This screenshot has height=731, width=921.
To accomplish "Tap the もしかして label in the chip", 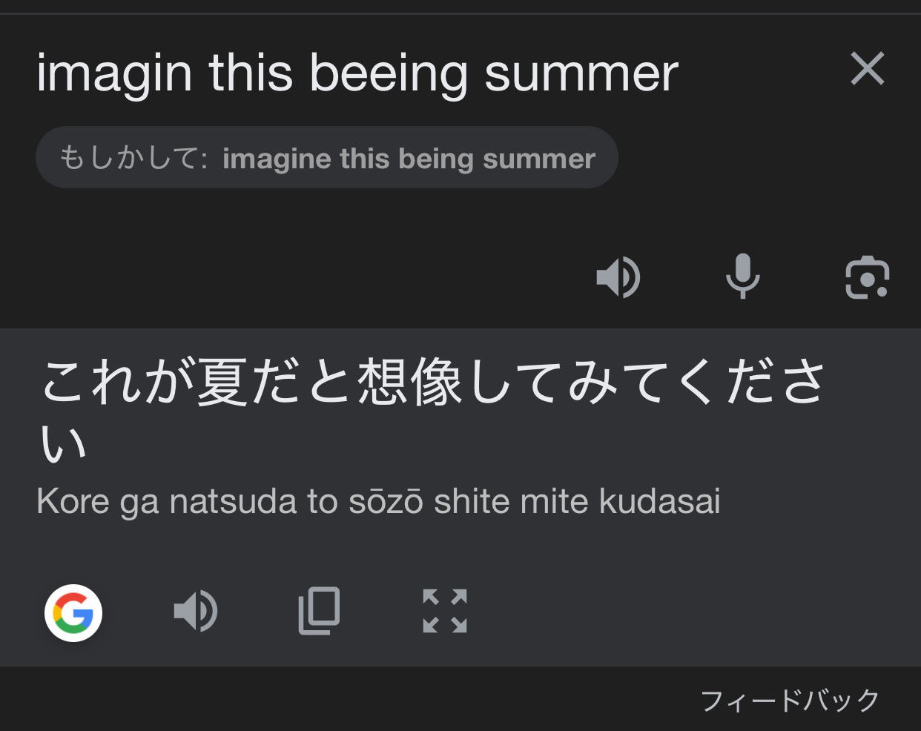I will pyautogui.click(x=134, y=158).
